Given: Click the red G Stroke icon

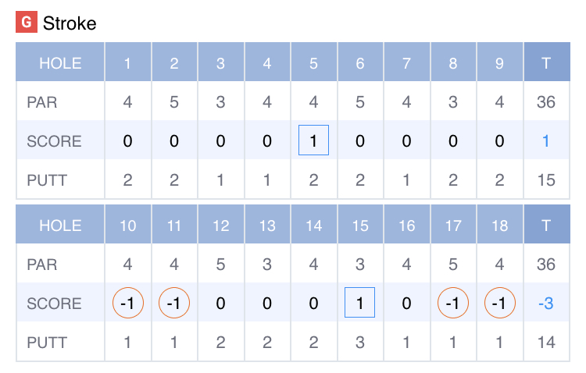Looking at the screenshot, I should (x=27, y=23).
